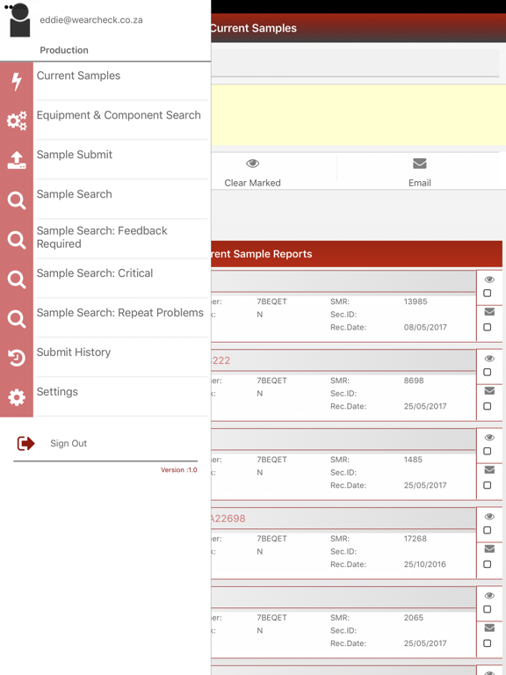Tap eye icon in SMR 13985 row

click(x=489, y=279)
